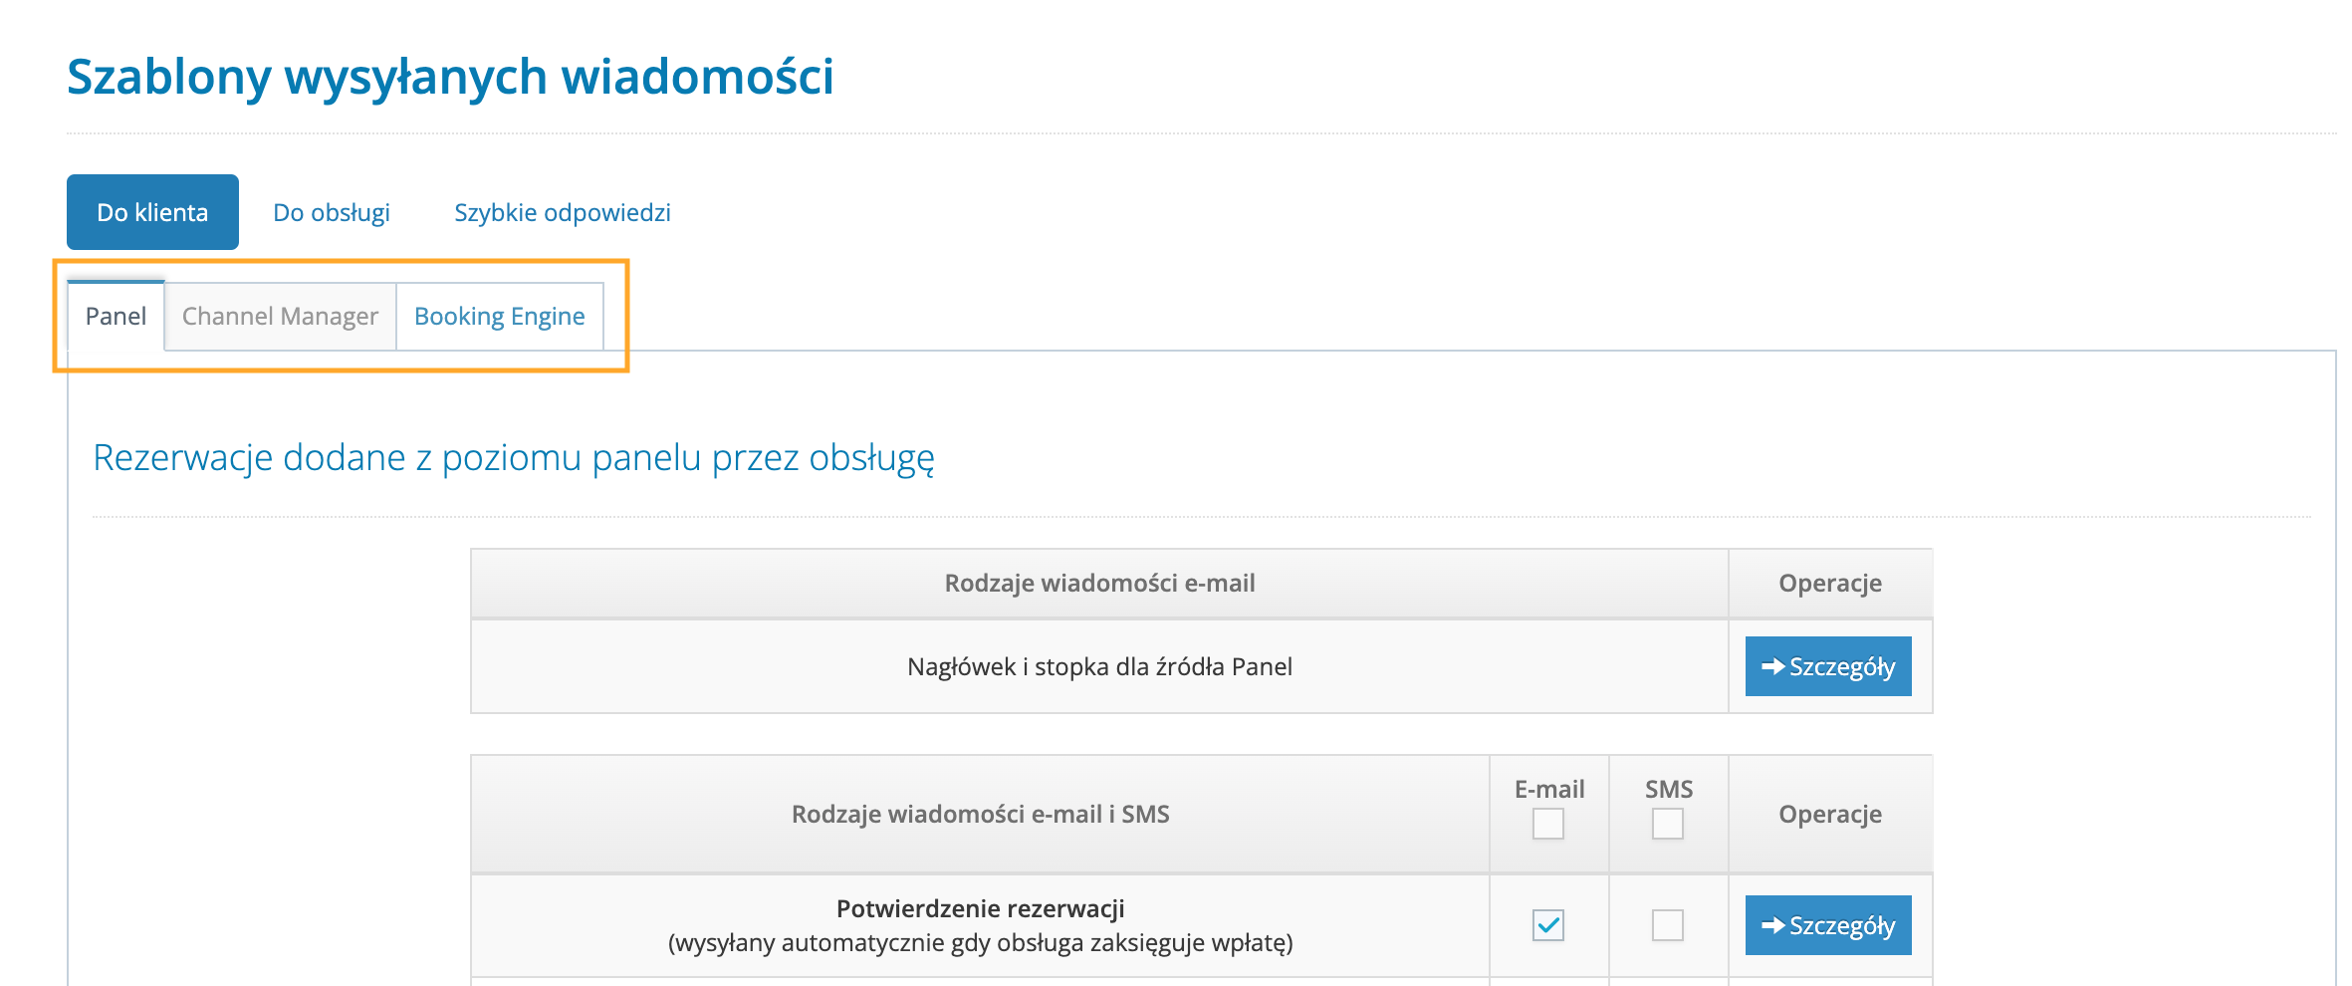Viewport: 2352px width, 986px height.
Task: Click the E-mail column label
Action: [x=1547, y=788]
